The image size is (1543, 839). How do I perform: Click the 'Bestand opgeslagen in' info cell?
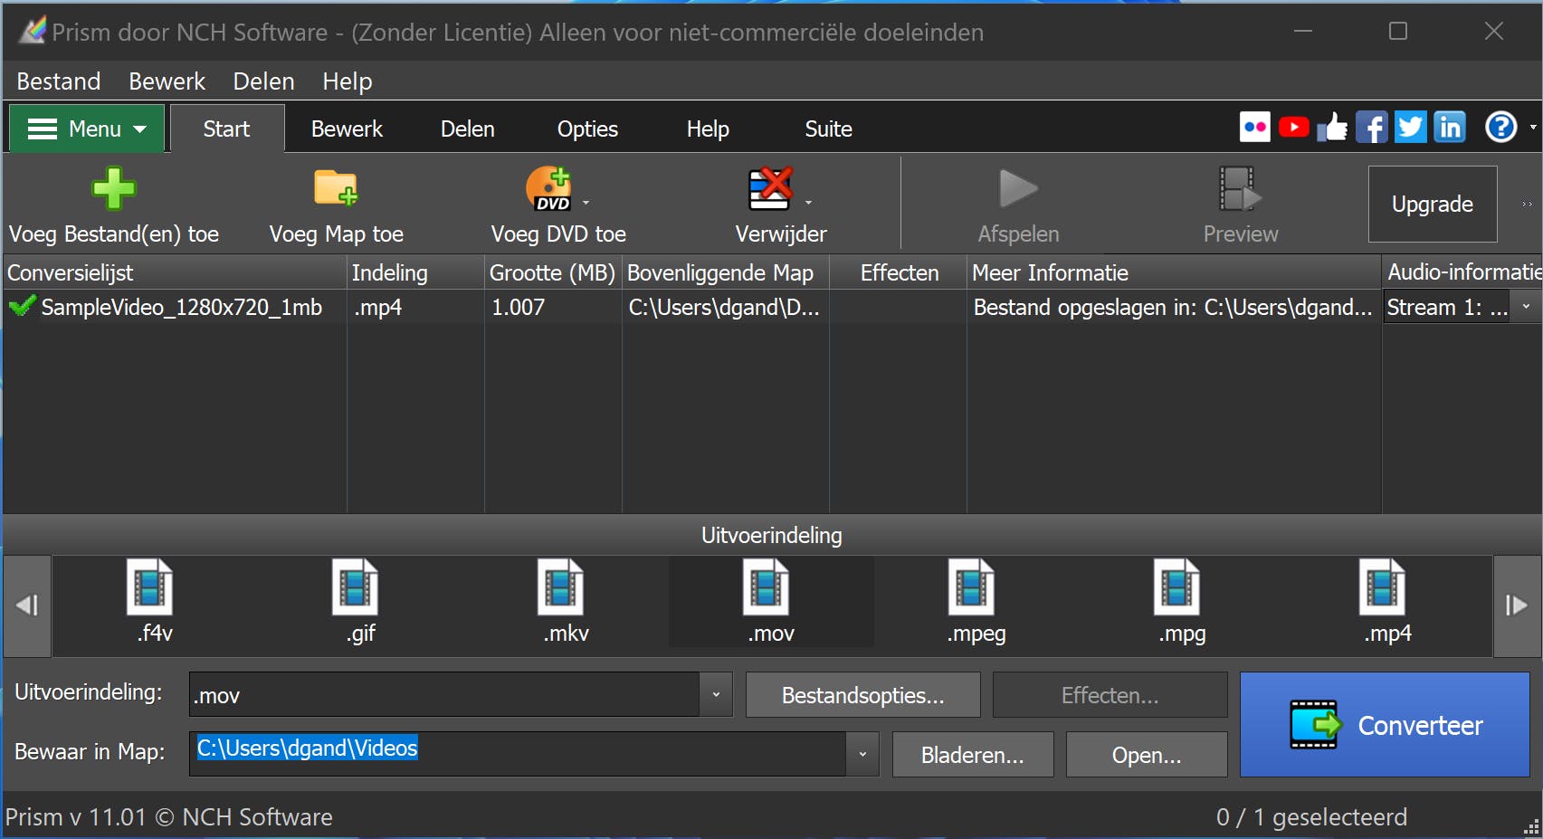point(1173,307)
